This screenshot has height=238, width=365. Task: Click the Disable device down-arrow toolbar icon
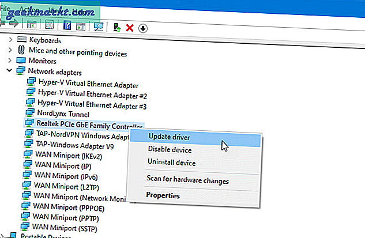[142, 29]
